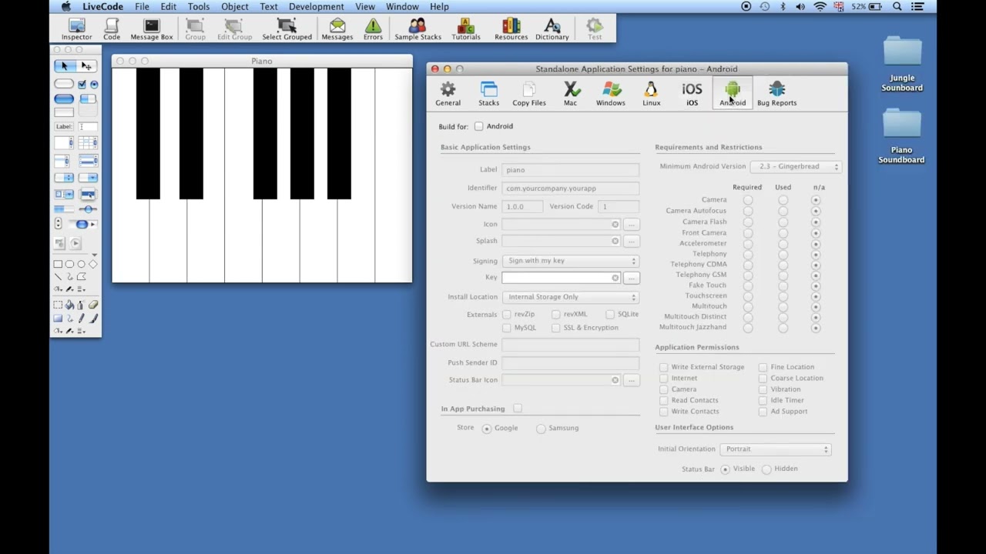Select the Edit (pointer) tool in tools palette
Image resolution: width=986 pixels, height=554 pixels.
coord(87,66)
